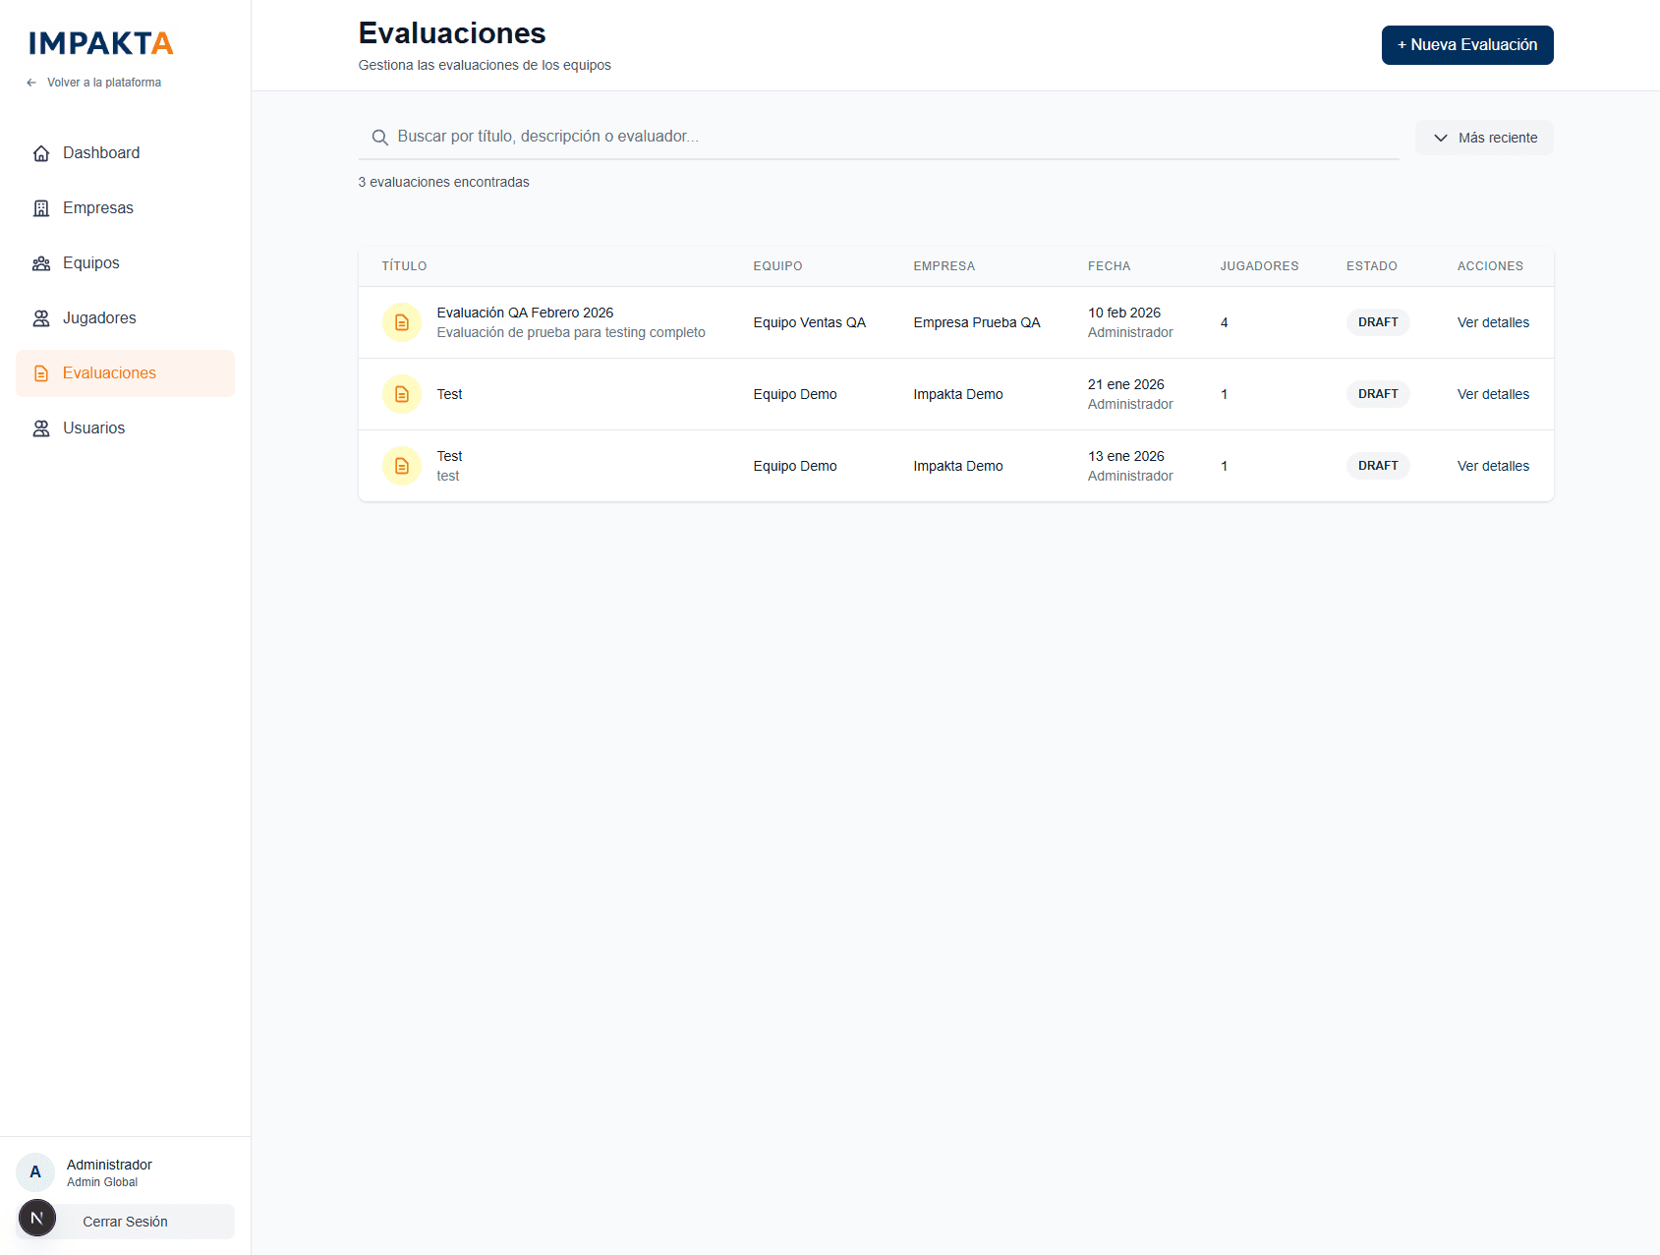Click the Dashboard home icon in sidebar
Screen dimensions: 1660x1255
tap(41, 153)
